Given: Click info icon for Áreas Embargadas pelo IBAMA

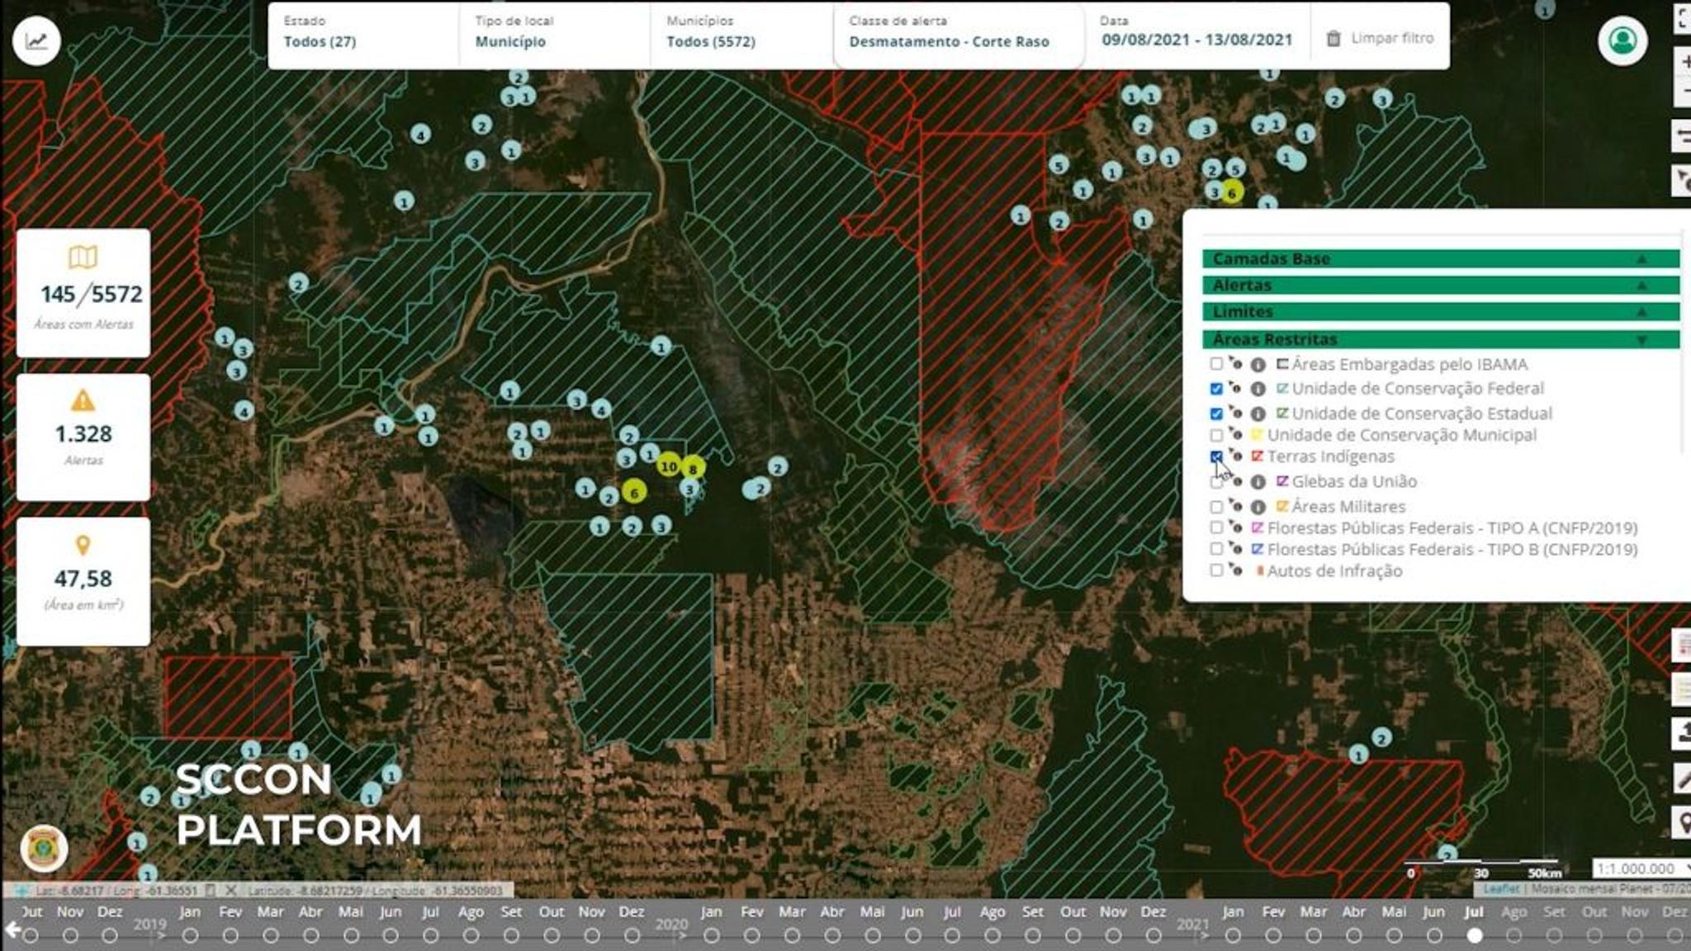Looking at the screenshot, I should coord(1258,364).
